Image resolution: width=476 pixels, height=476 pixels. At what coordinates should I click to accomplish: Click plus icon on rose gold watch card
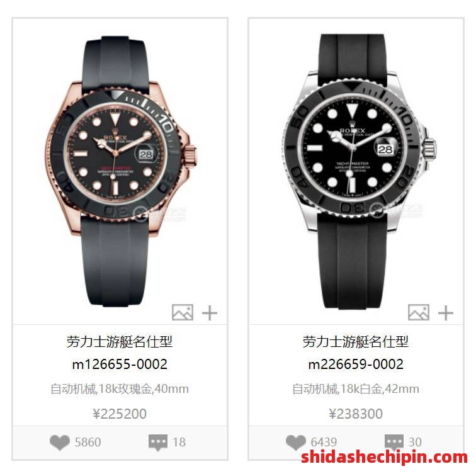point(210,313)
